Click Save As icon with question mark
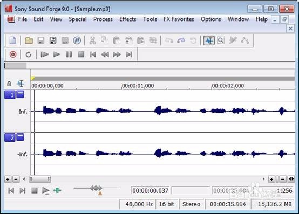Screen dimensions: 299x214 53,40
